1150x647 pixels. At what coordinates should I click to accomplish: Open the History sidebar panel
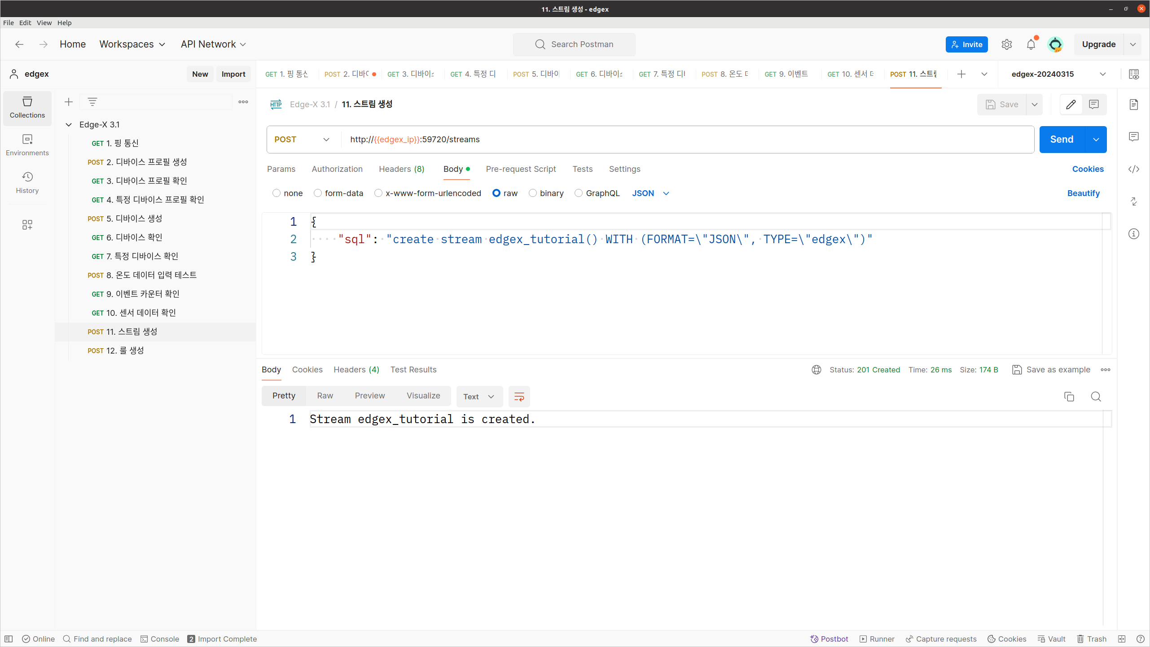click(27, 183)
